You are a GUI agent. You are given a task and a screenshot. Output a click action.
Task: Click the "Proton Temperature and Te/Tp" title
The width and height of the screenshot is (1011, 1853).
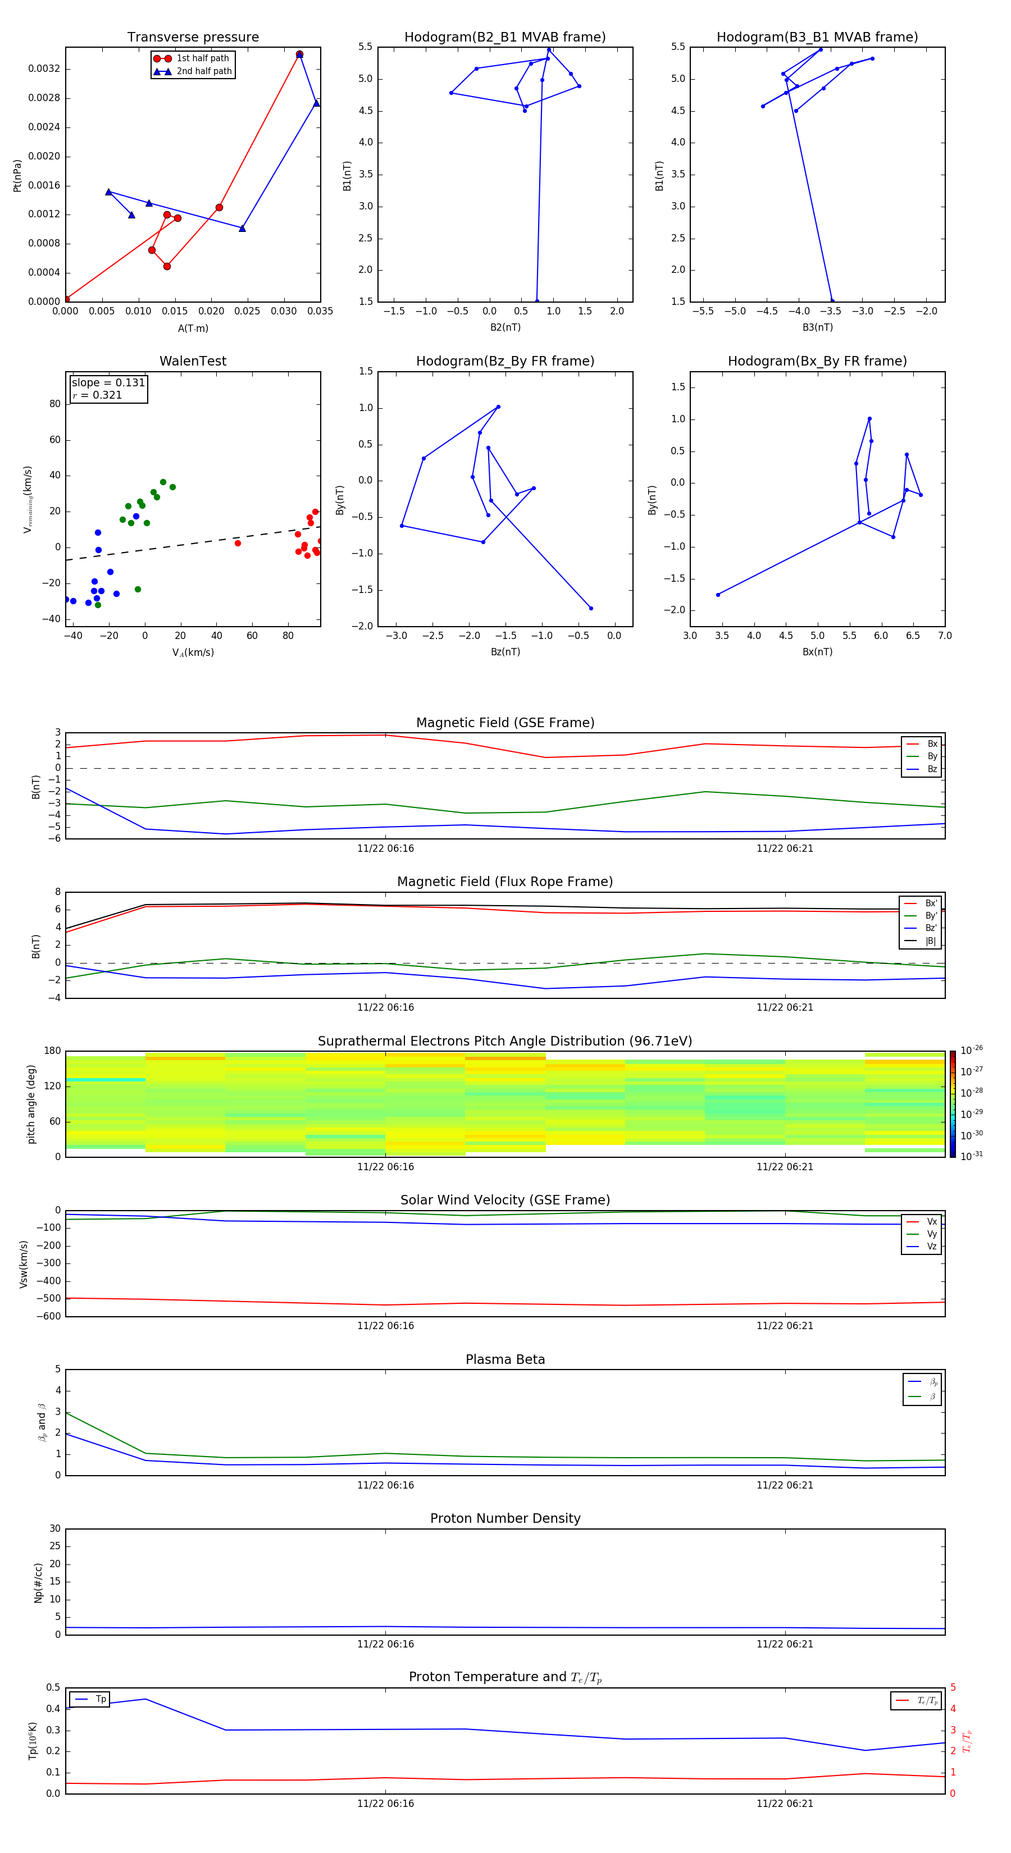505,1678
